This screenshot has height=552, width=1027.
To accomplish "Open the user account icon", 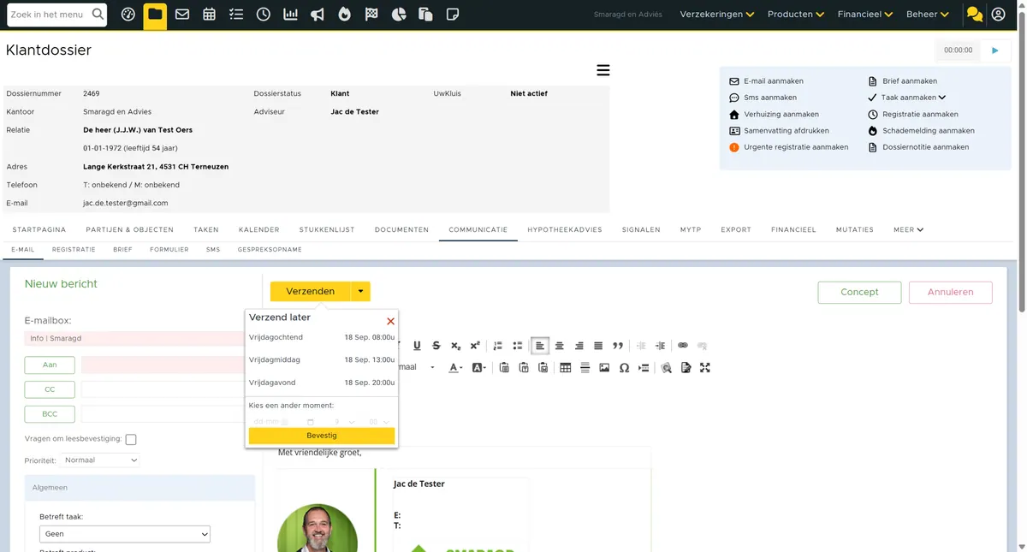I will coord(998,15).
